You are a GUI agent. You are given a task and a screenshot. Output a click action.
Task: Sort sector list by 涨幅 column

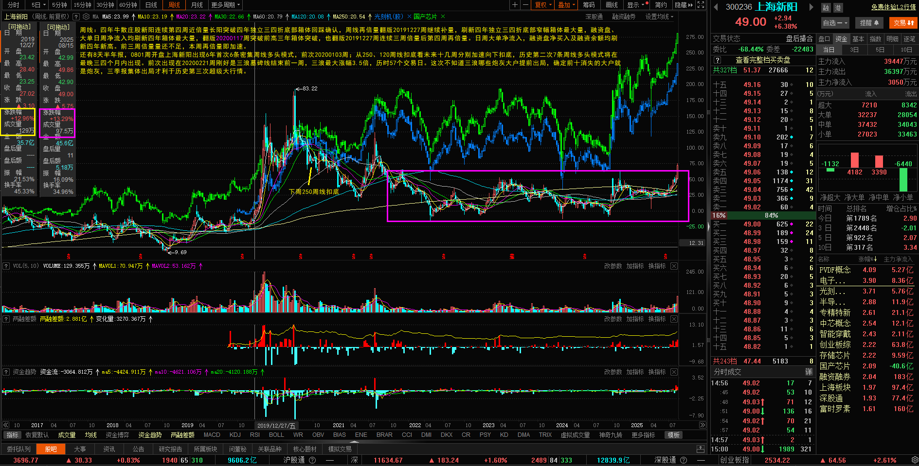(867, 259)
